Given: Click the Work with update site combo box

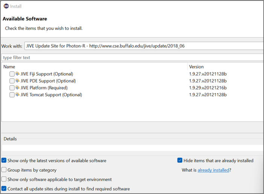Looking at the screenshot, I should pos(143,46).
